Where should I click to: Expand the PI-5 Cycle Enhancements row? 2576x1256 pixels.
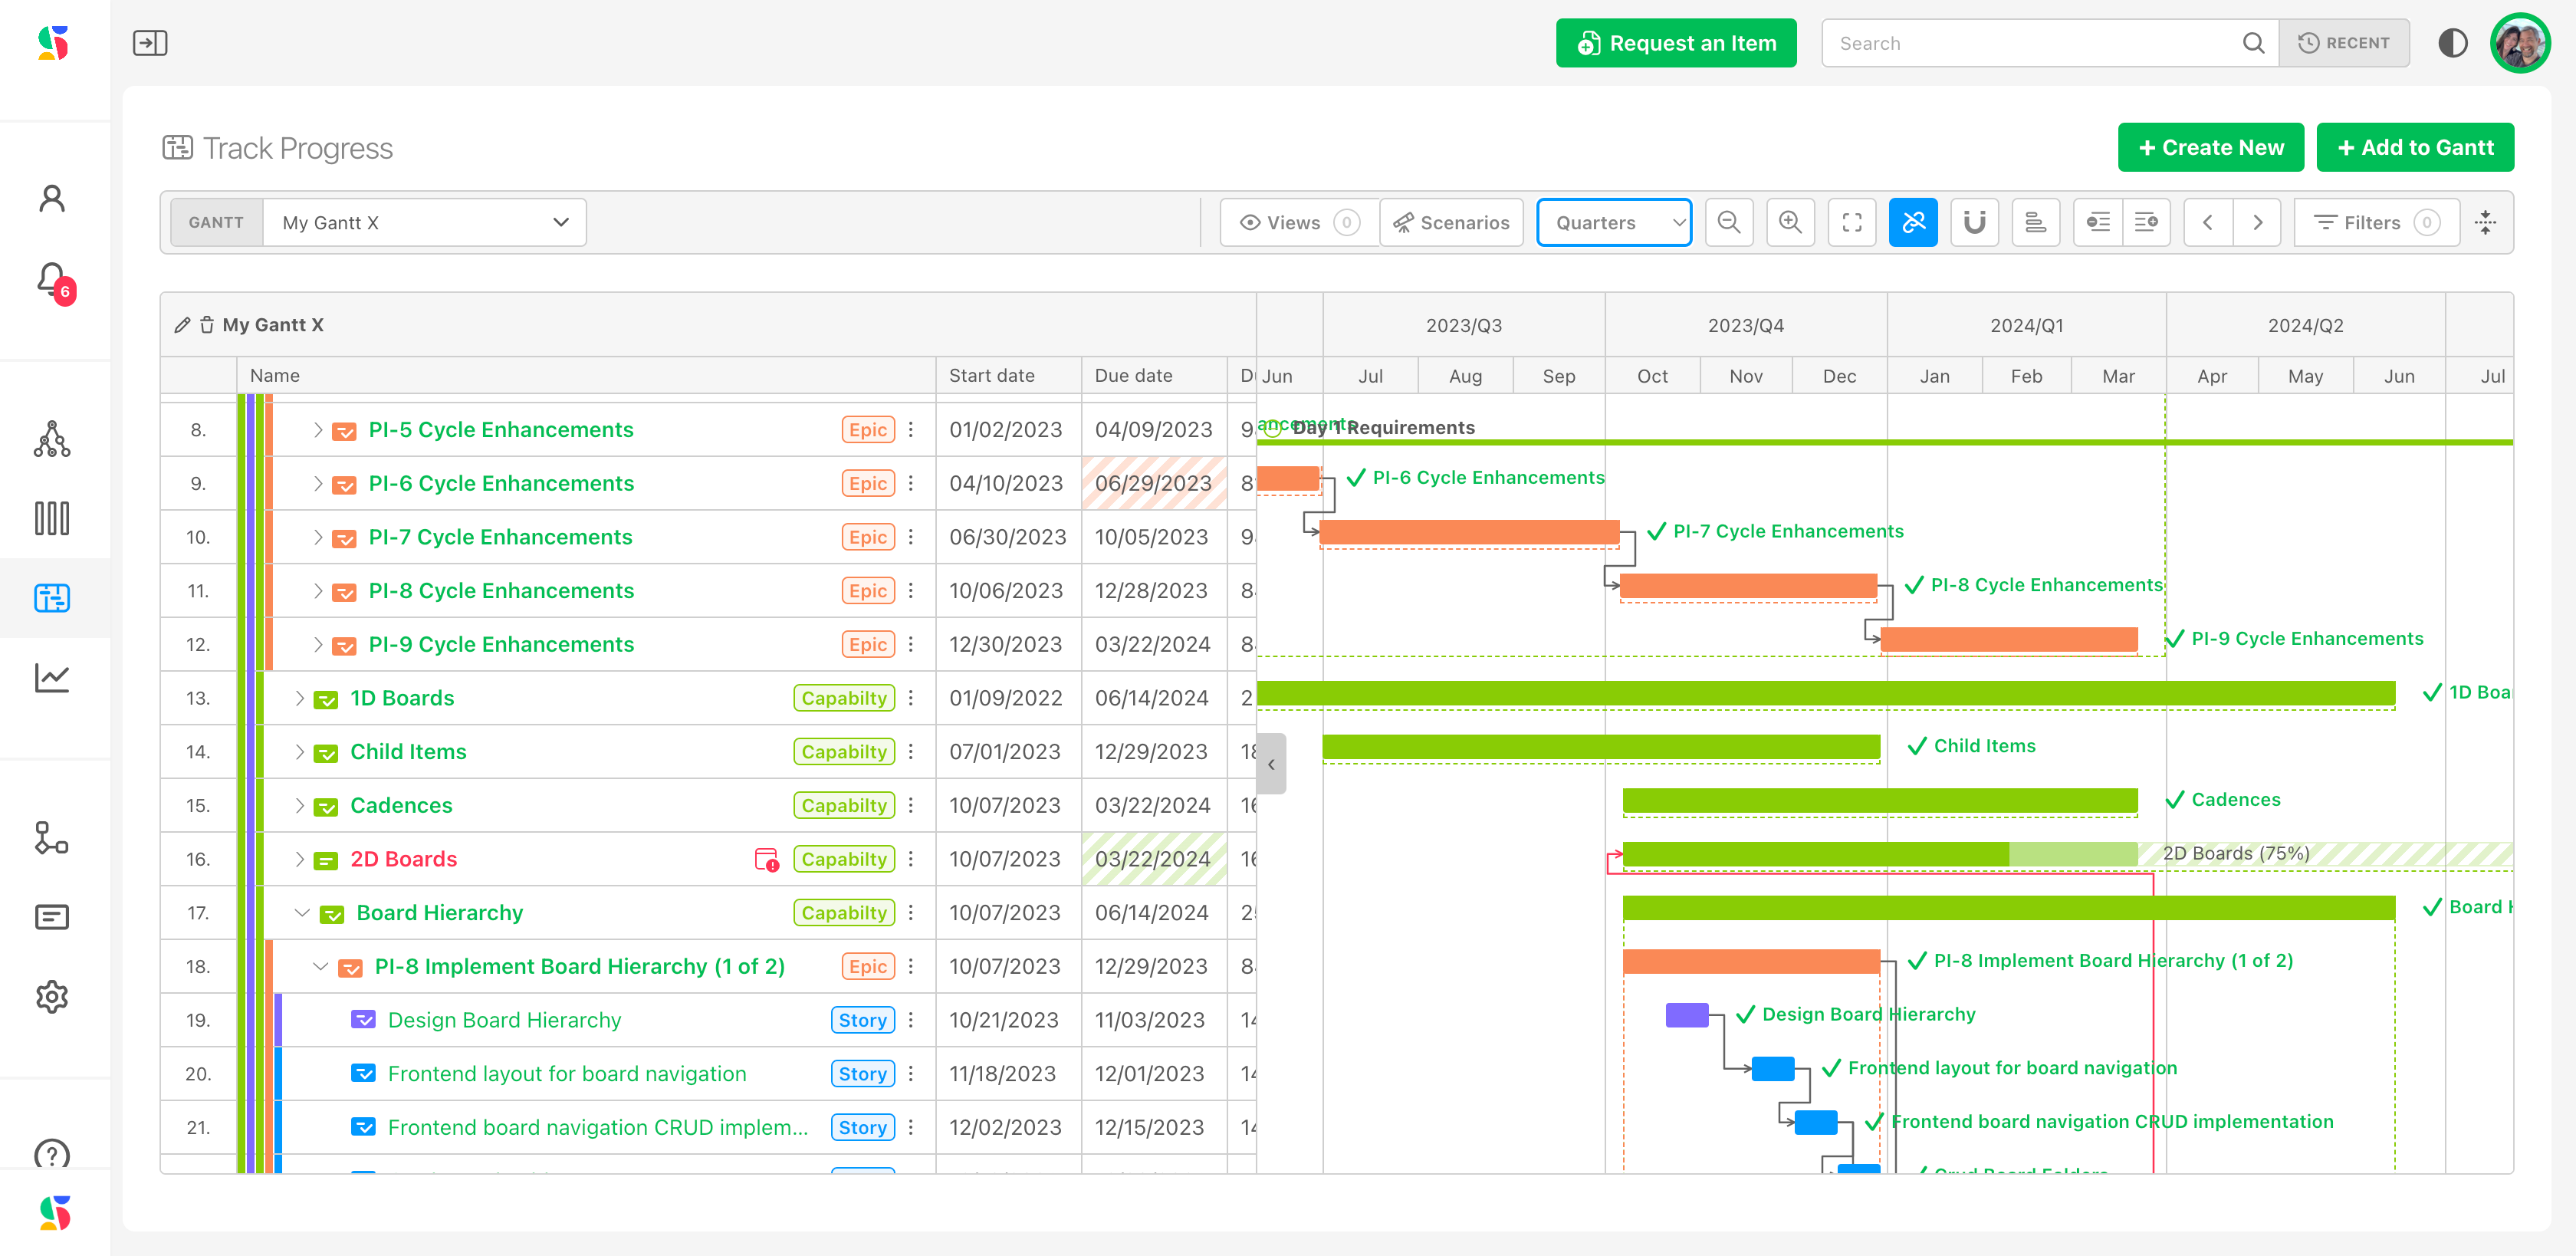pyautogui.click(x=318, y=430)
